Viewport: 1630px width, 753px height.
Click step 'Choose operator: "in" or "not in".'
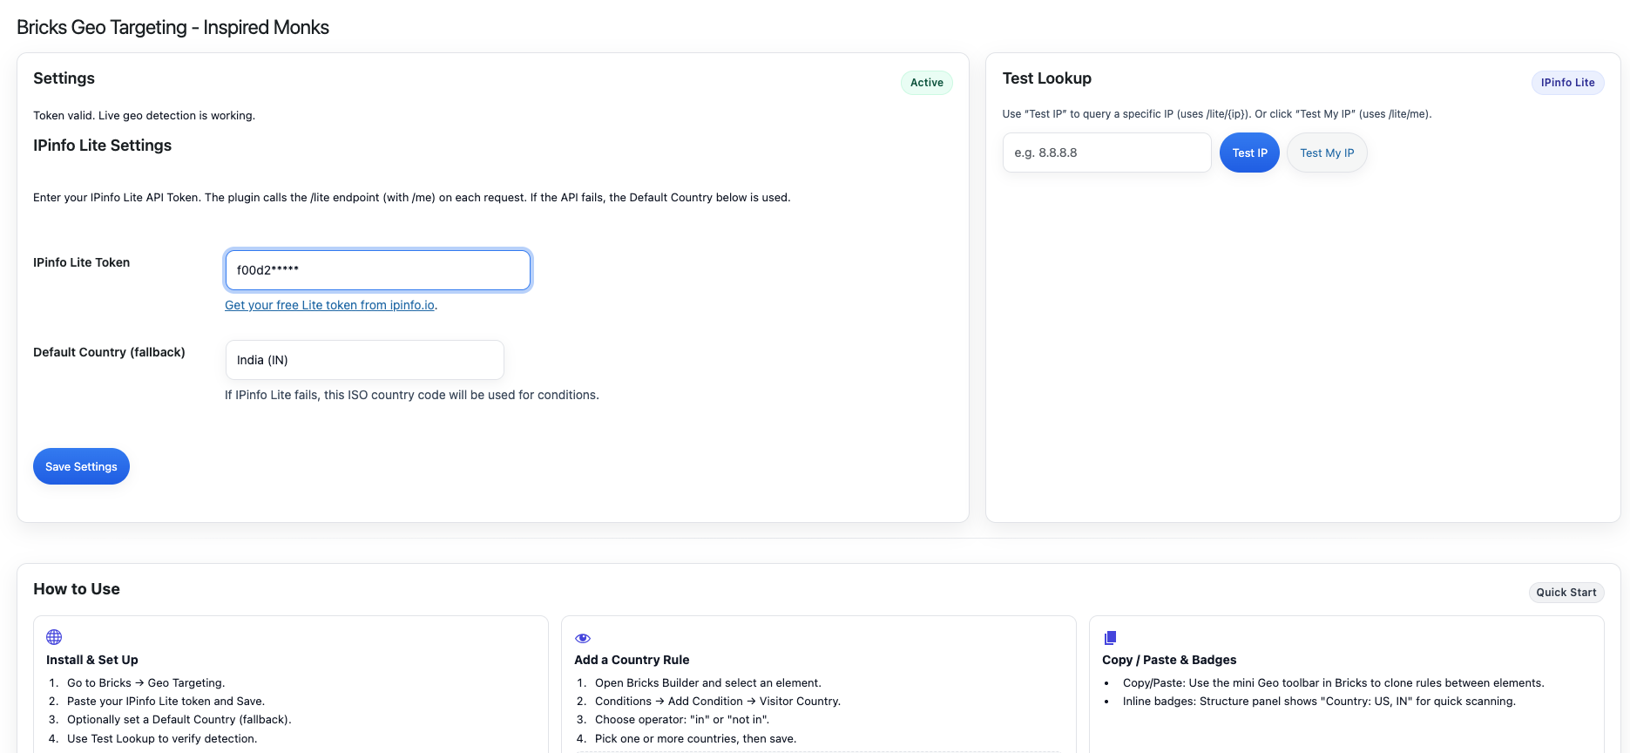pos(682,720)
